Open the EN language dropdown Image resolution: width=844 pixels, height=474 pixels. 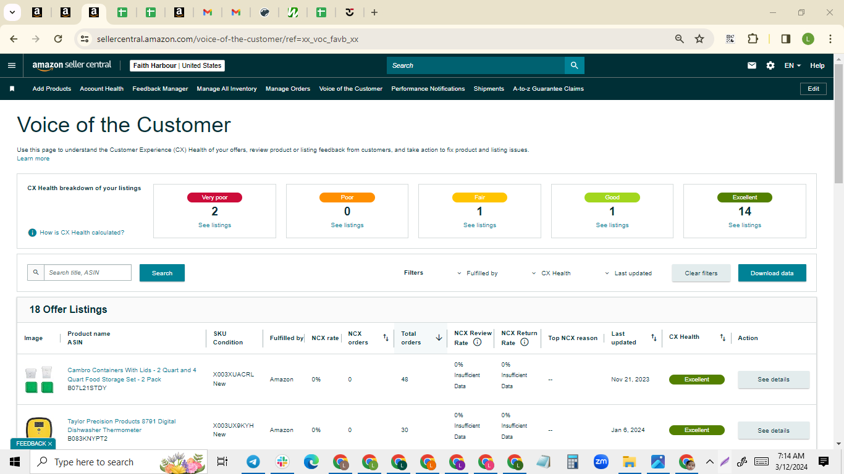point(793,65)
